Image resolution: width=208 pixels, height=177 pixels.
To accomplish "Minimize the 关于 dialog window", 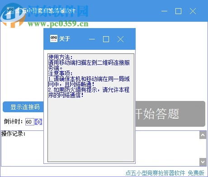I will [92, 39].
